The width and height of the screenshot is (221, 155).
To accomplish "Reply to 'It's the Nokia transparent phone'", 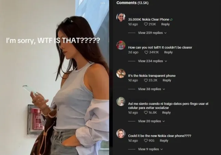I will coord(167,80).
